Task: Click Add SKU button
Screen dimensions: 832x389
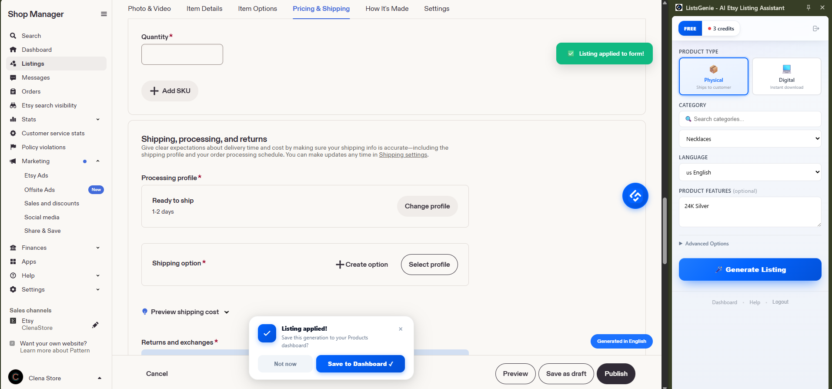Action: (170, 91)
